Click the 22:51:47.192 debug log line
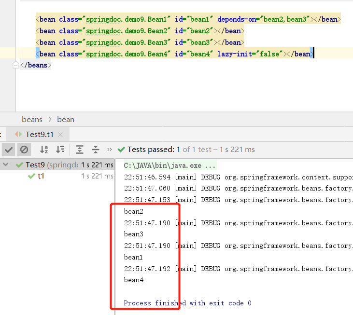The image size is (353, 315). (238, 269)
